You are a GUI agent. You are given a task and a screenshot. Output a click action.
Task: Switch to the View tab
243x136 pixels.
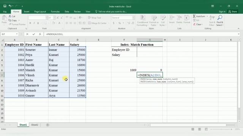(88, 12)
